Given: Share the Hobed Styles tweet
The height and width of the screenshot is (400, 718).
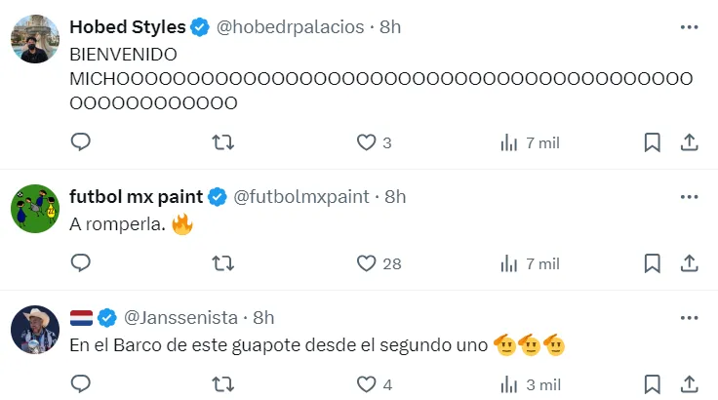Looking at the screenshot, I should pos(689,142).
